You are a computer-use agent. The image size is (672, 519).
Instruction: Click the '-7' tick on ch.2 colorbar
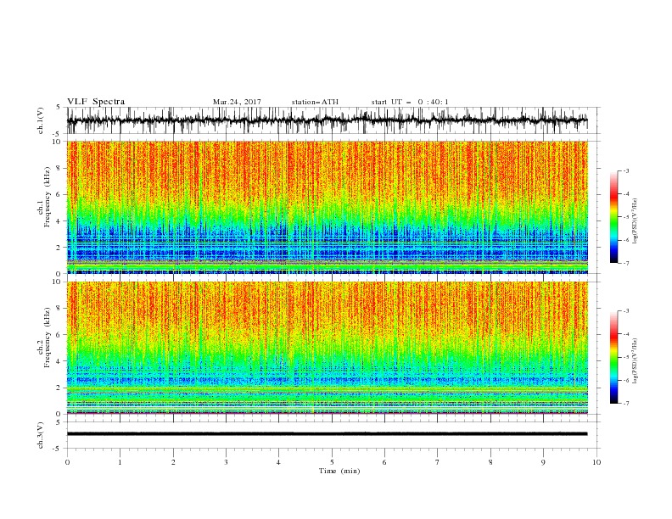click(x=626, y=404)
